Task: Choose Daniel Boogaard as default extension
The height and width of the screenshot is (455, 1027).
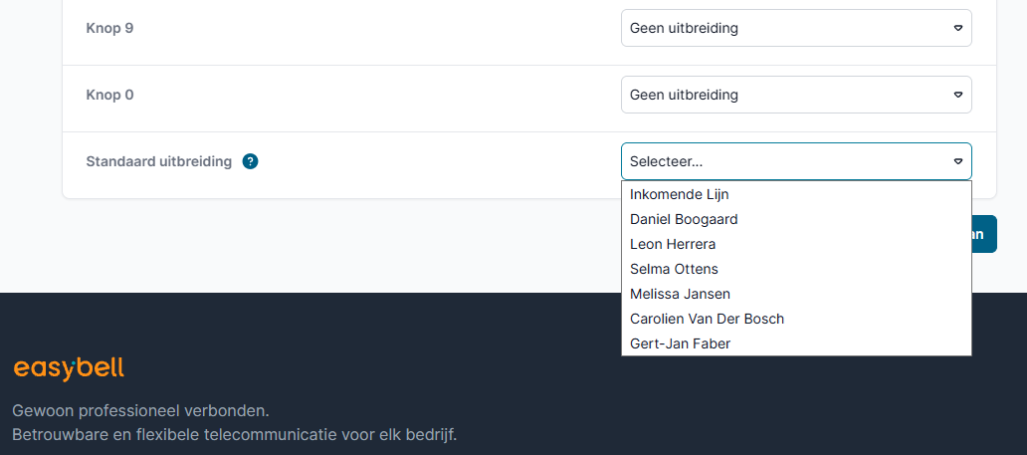Action: pos(684,219)
